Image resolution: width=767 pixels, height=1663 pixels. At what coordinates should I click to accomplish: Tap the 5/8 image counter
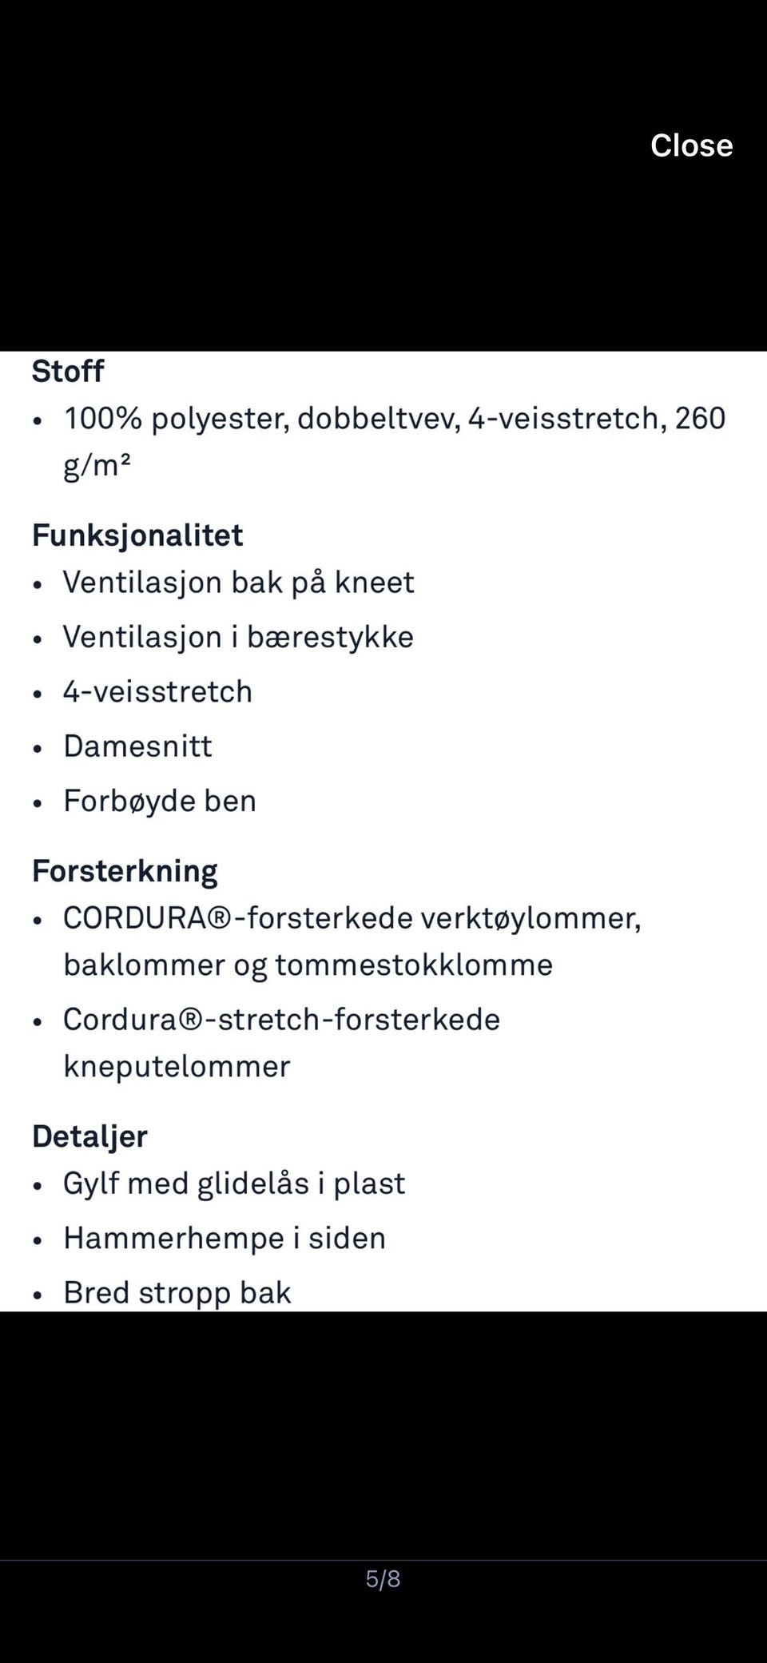click(x=383, y=1578)
